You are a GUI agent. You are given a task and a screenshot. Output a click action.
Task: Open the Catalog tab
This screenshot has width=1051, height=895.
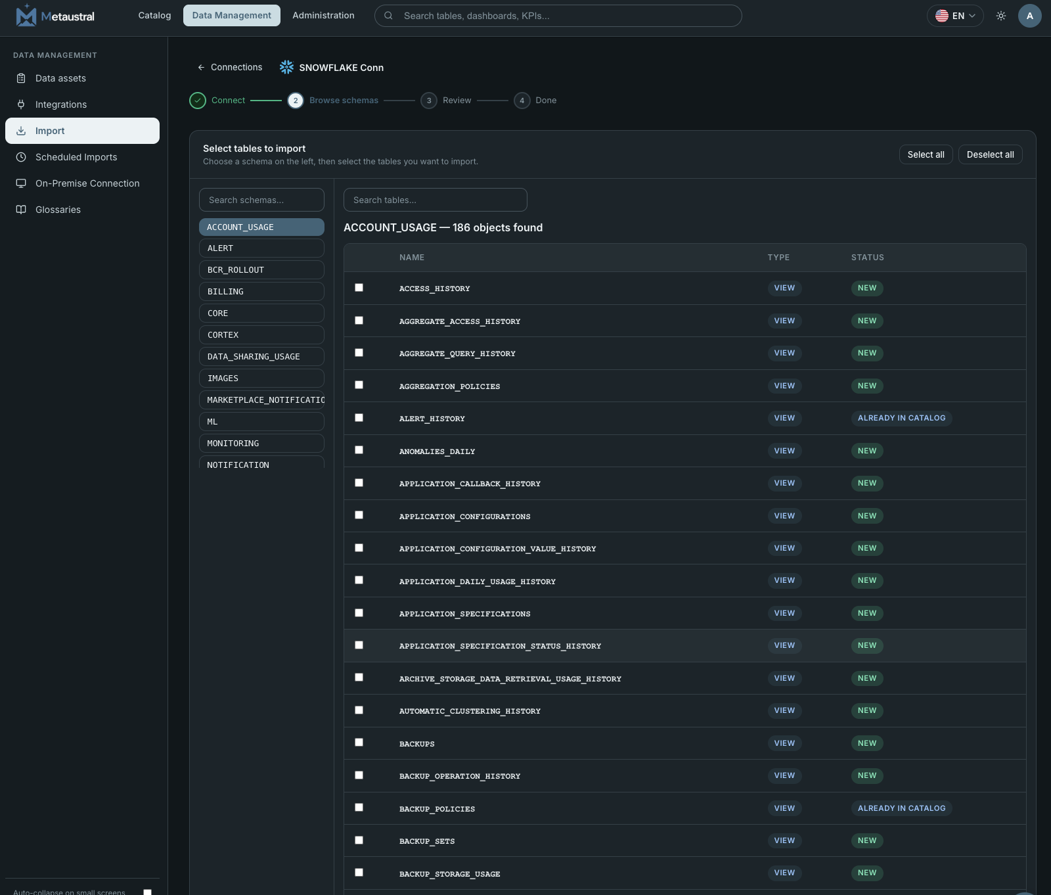click(x=154, y=15)
